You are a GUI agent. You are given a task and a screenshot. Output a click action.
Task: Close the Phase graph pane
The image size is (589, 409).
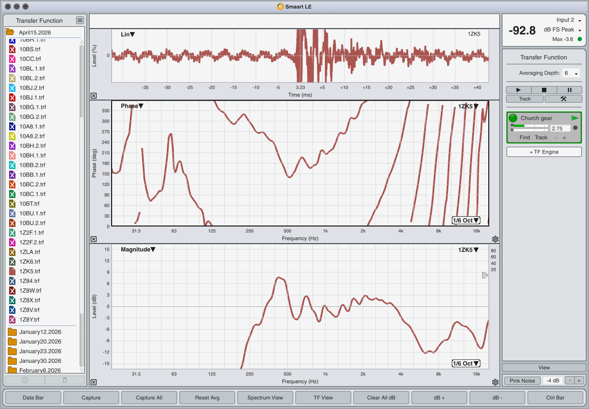tap(94, 239)
